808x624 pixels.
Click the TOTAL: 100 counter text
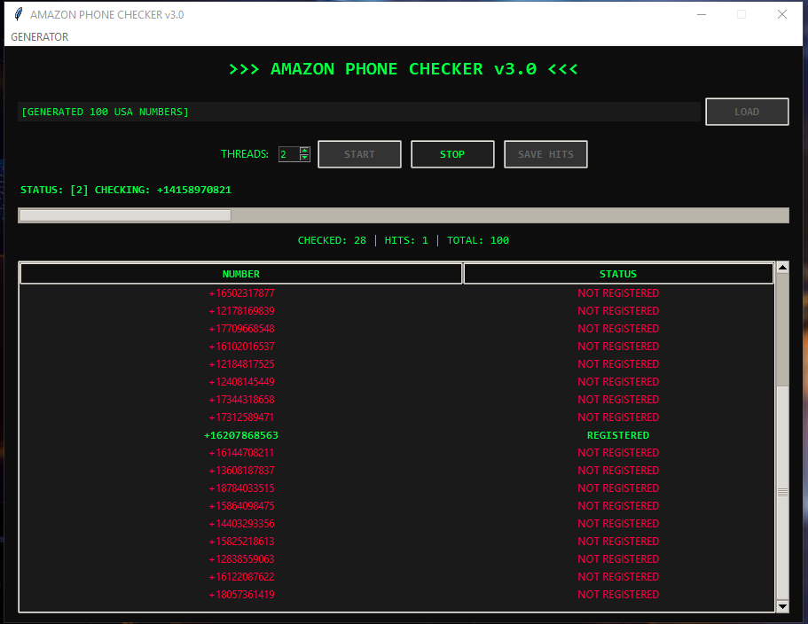click(478, 240)
